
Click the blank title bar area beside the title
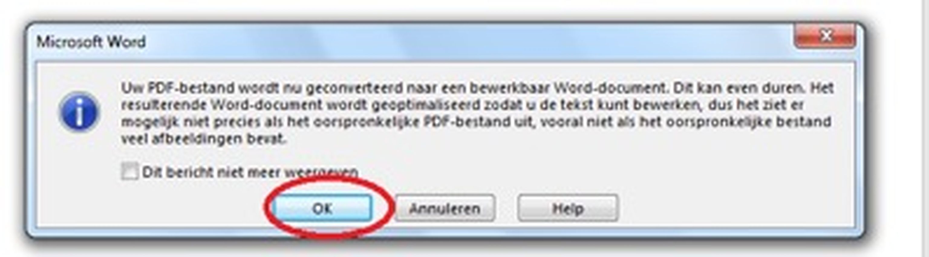pyautogui.click(x=469, y=41)
